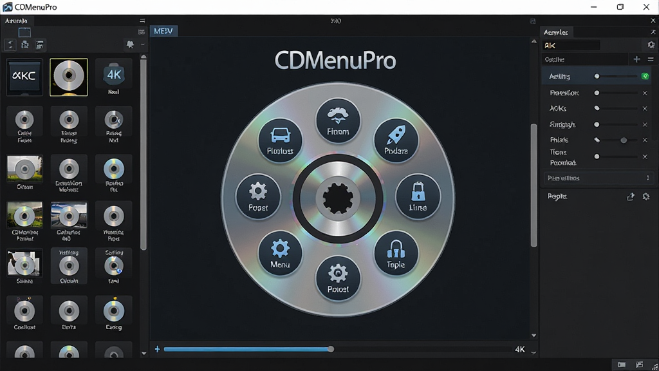Image resolution: width=659 pixels, height=371 pixels.
Task: Choose the CDMoving Pamiel thumbnail
Action: [24, 222]
